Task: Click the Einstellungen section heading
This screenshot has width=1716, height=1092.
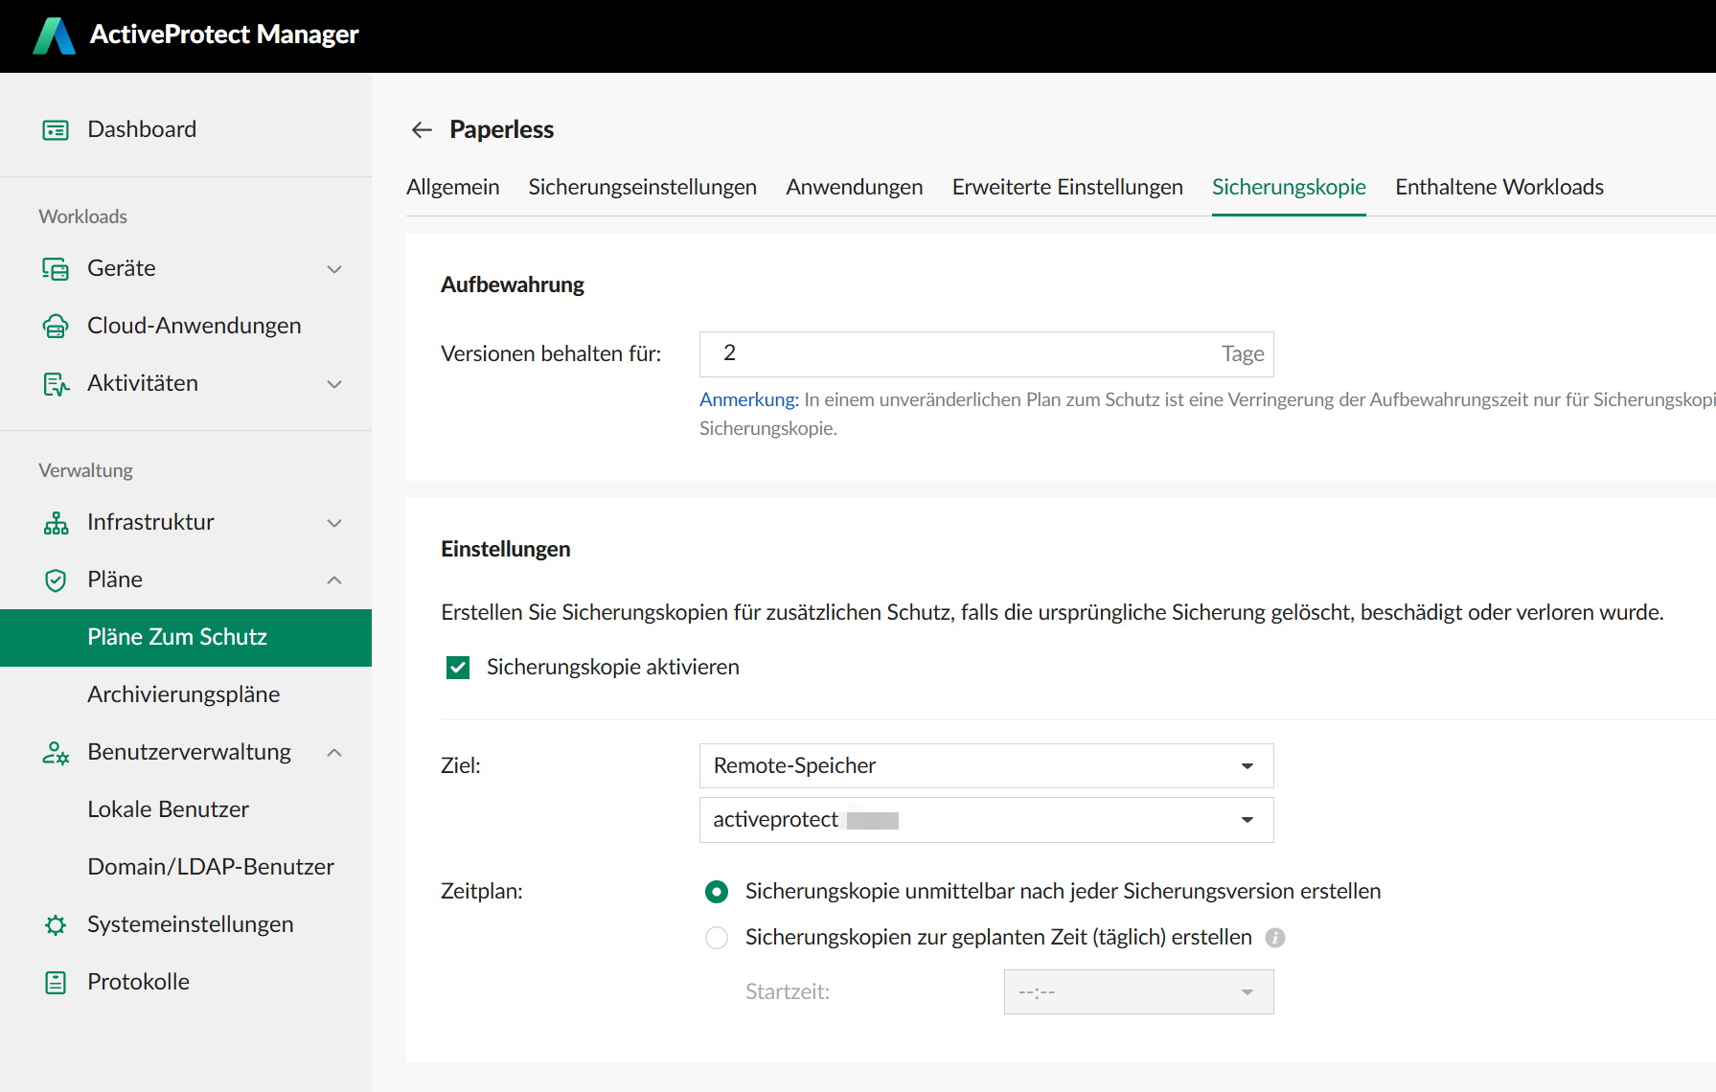Action: (506, 550)
